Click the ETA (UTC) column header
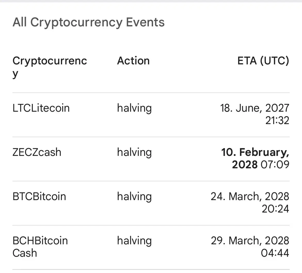 pyautogui.click(x=263, y=61)
